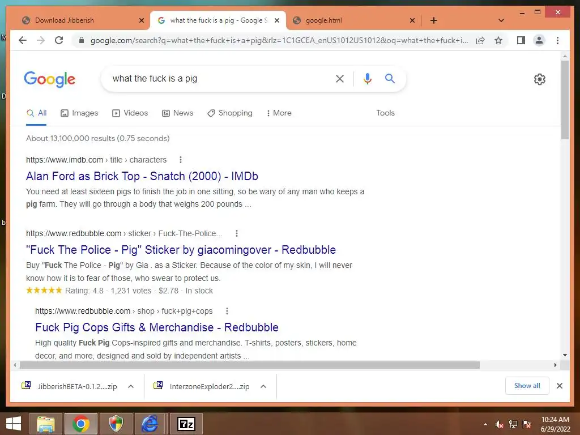
Task: Click the 'Rating: 4.8' text
Action: coord(84,291)
